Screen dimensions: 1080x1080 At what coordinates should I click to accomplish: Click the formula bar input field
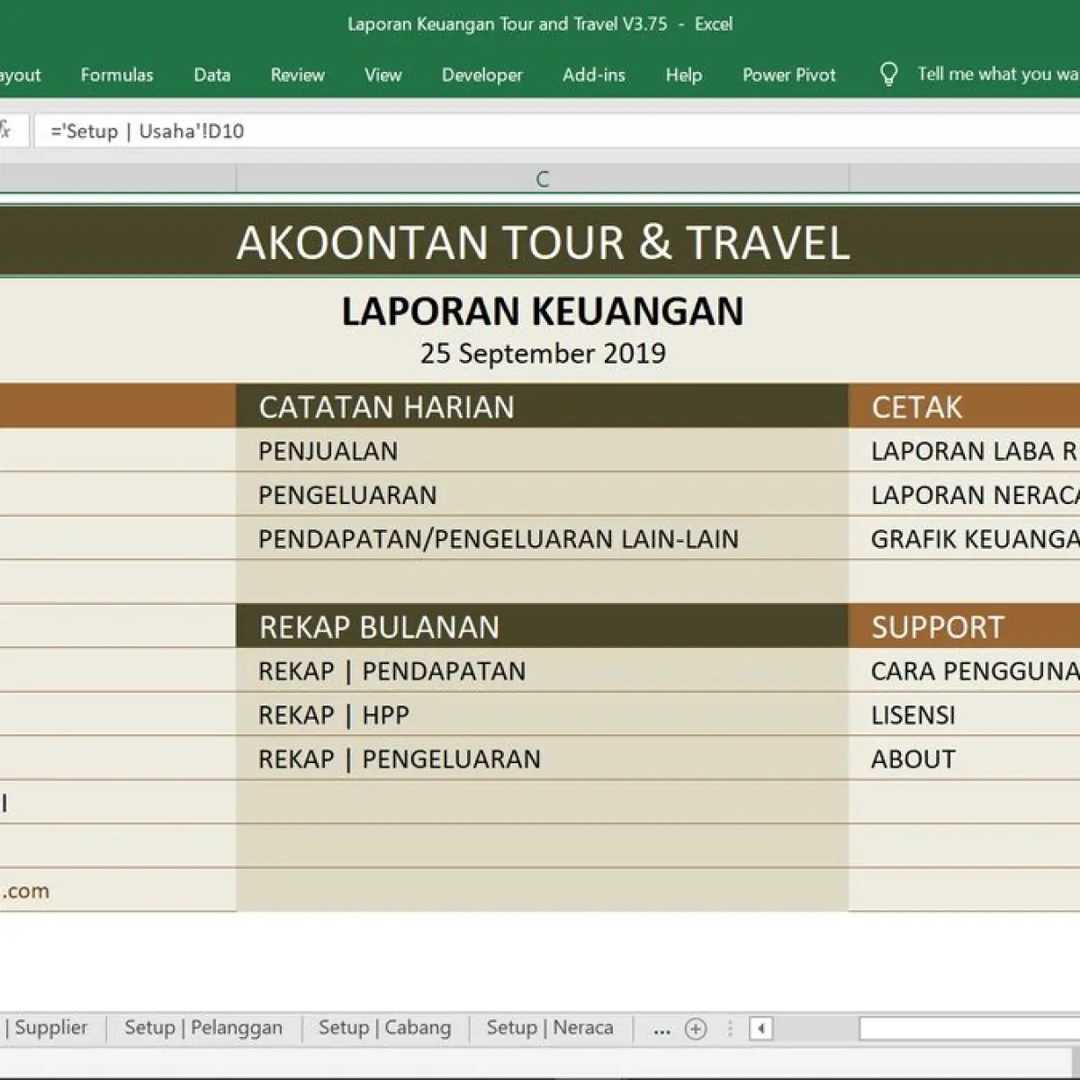(557, 130)
